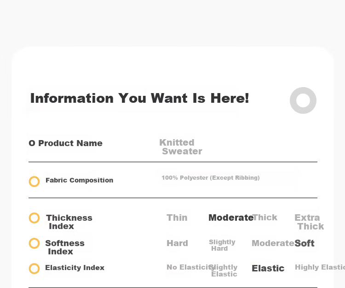Click the orange circle next to Softness Index
345x288 pixels.
[x=34, y=243]
